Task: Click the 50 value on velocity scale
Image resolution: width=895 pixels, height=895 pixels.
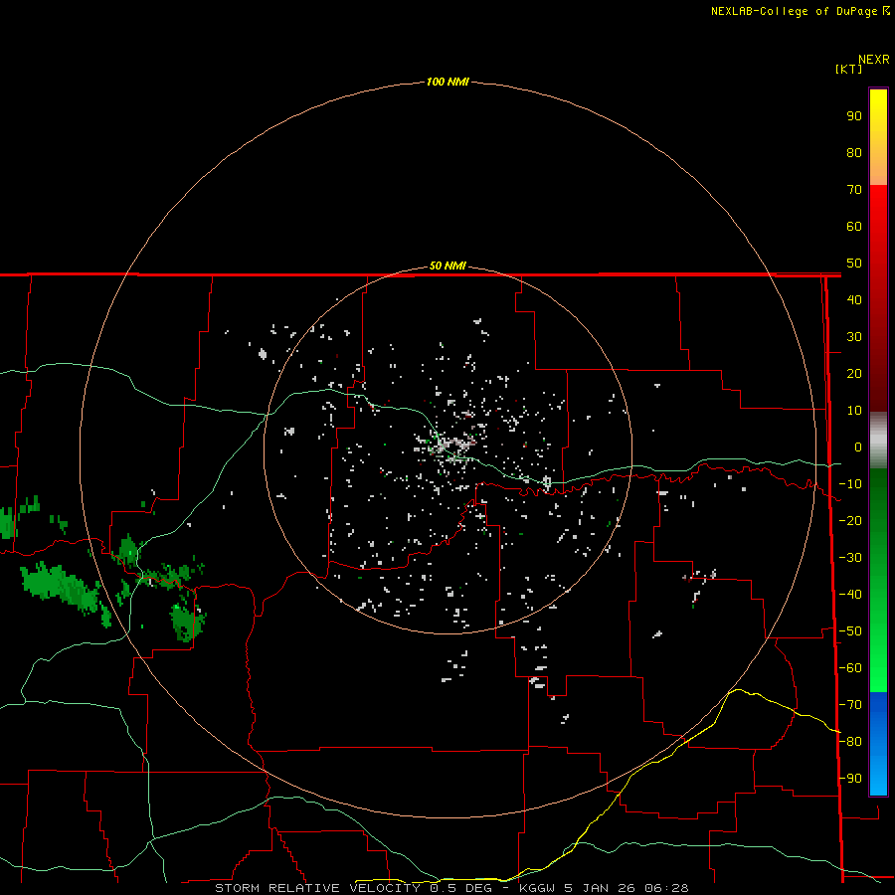Action: click(854, 264)
